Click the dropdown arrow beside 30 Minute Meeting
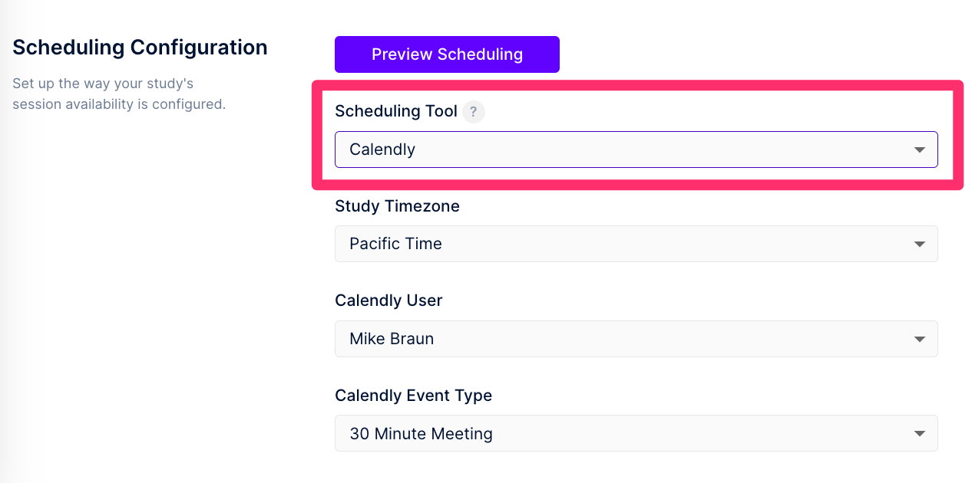The height and width of the screenshot is (483, 972). (x=919, y=433)
